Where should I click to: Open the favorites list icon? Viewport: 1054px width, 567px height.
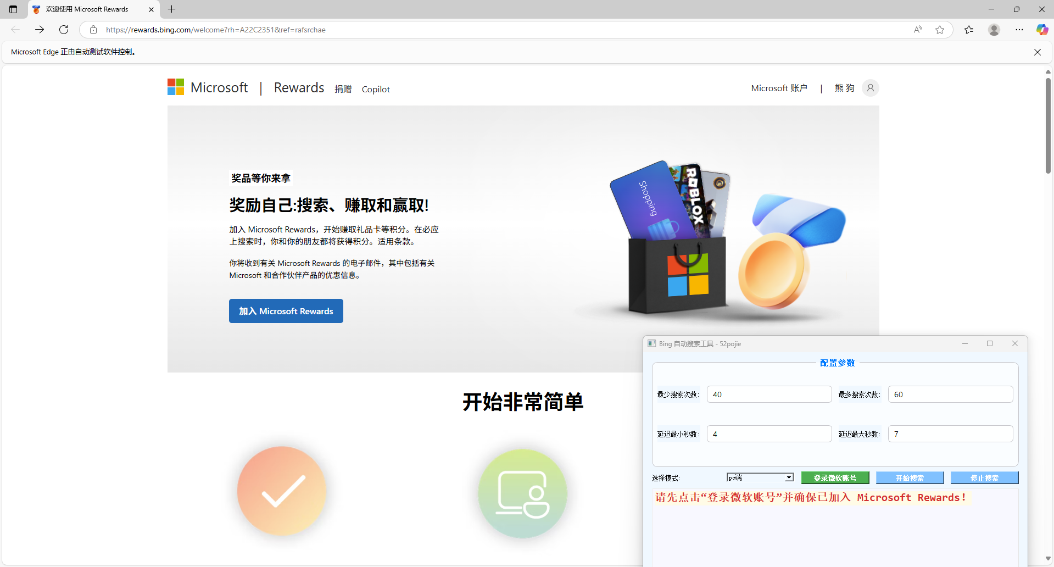pyautogui.click(x=969, y=30)
